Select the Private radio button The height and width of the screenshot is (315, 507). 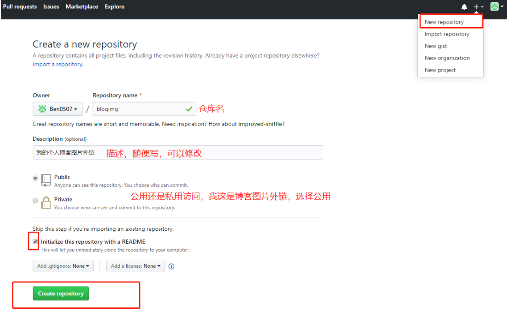tap(35, 200)
